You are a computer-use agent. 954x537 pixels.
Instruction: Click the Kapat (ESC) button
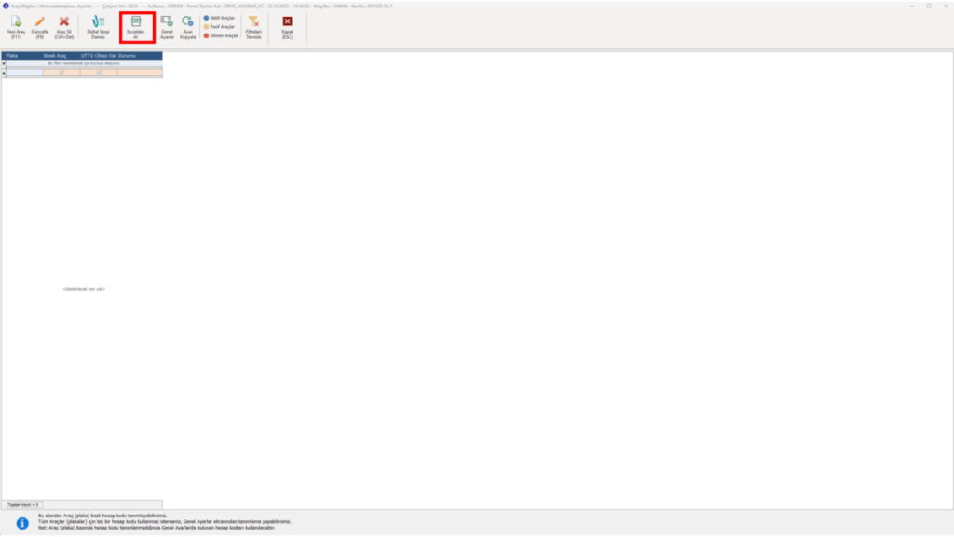click(287, 27)
